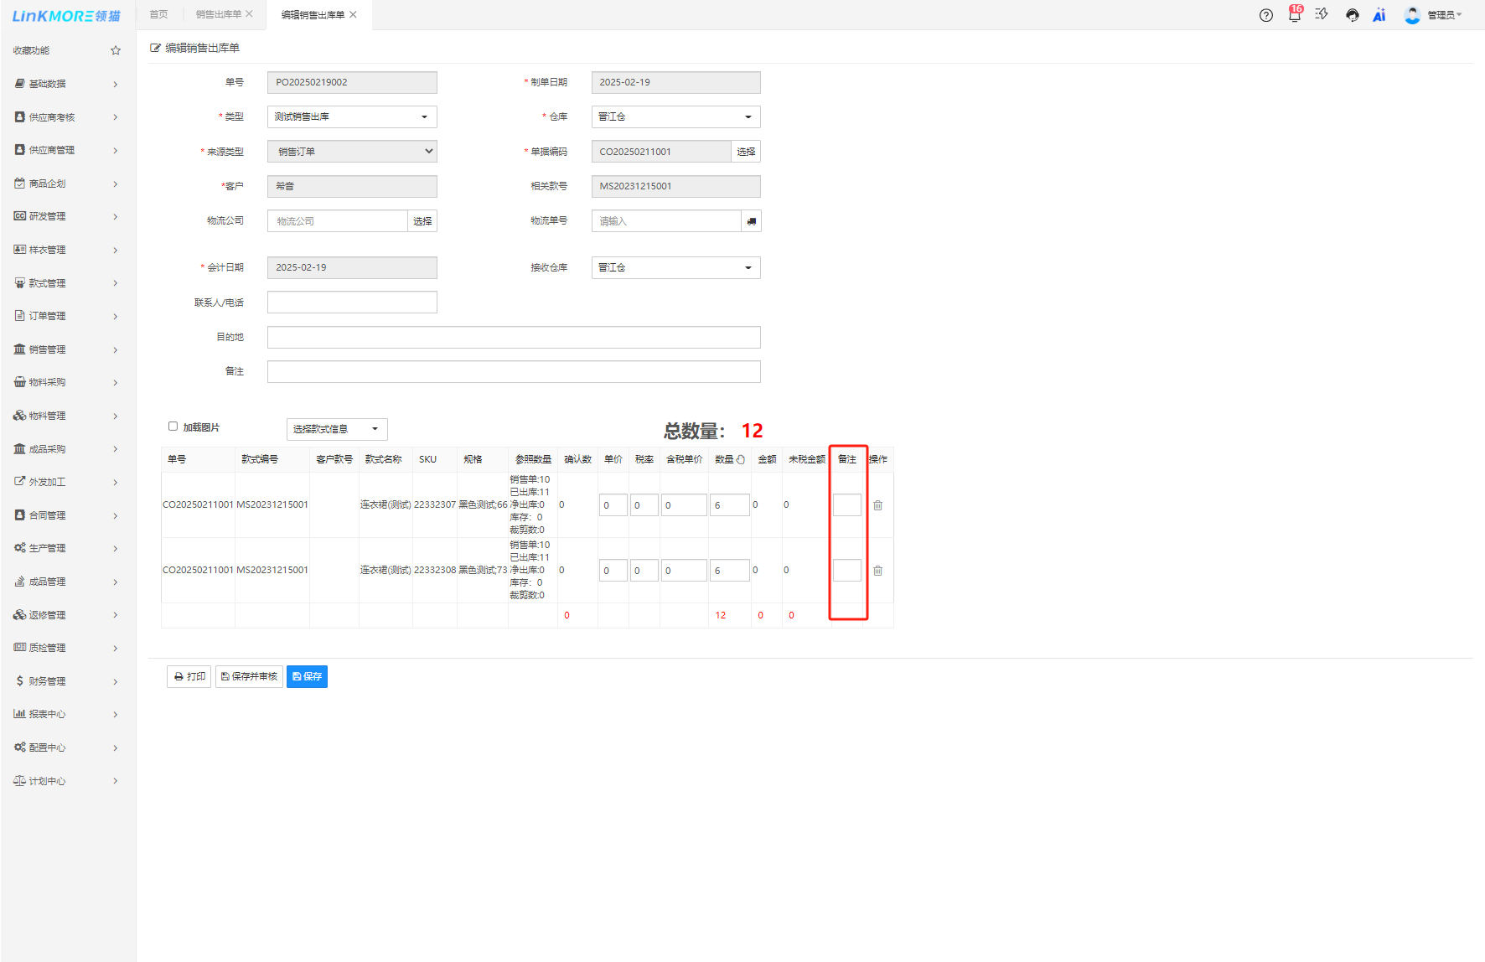Image resolution: width=1485 pixels, height=962 pixels.
Task: Click the lightning quick-action icon in header
Action: point(1322,14)
